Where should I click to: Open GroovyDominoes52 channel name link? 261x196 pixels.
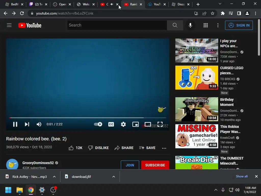(38, 163)
